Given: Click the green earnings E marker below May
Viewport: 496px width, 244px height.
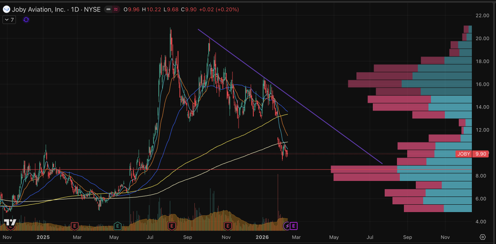Looking at the screenshot, I should (117, 226).
